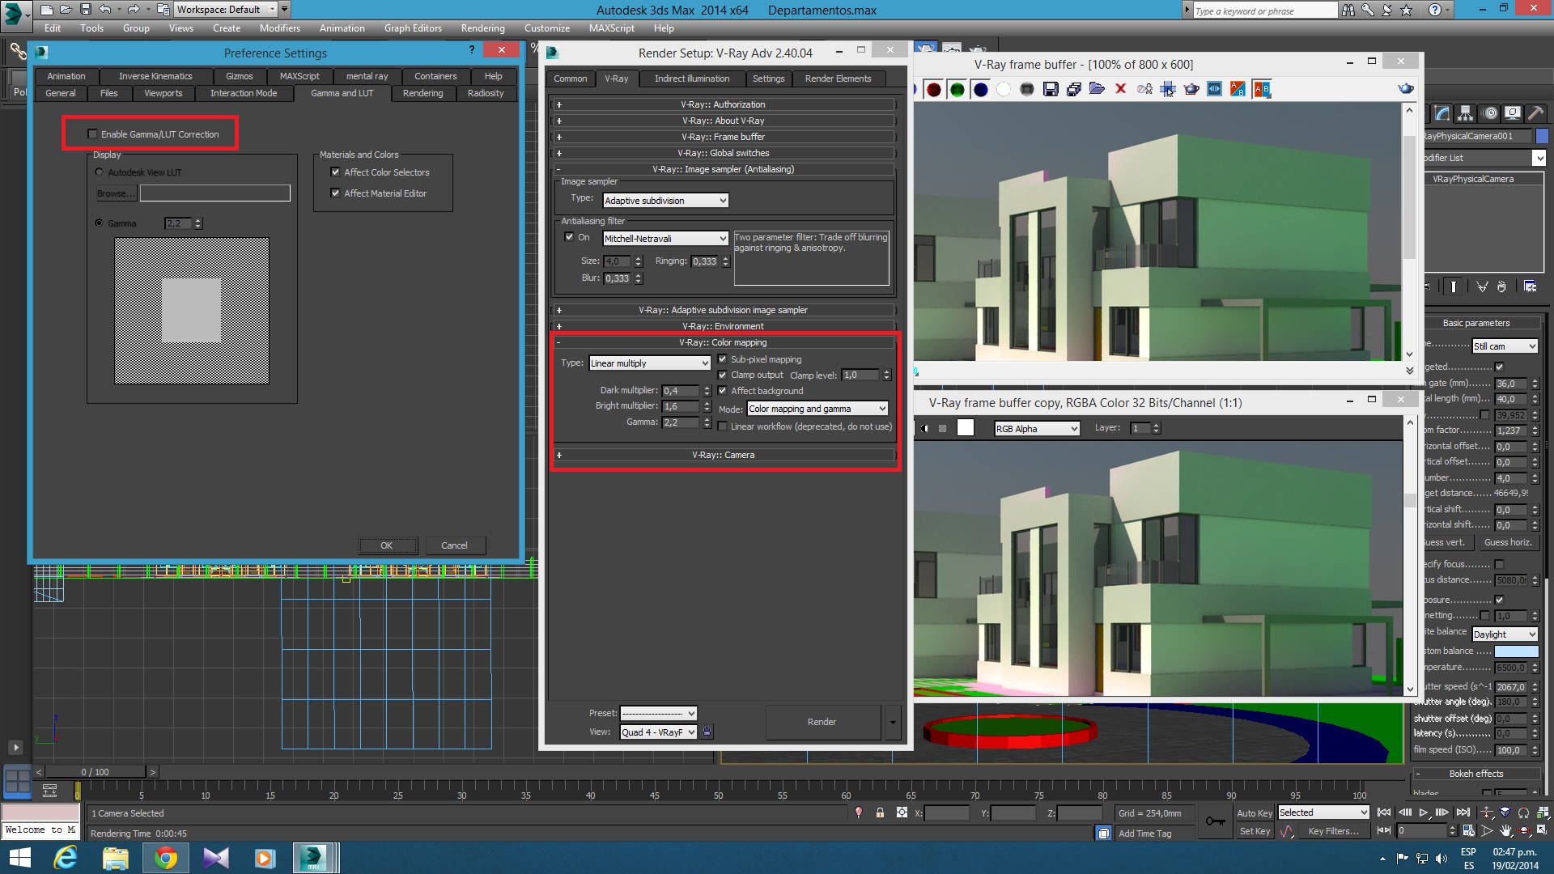Screen dimensions: 1554x874
Task: Switch to Indirect illumination tab
Action: coord(691,78)
